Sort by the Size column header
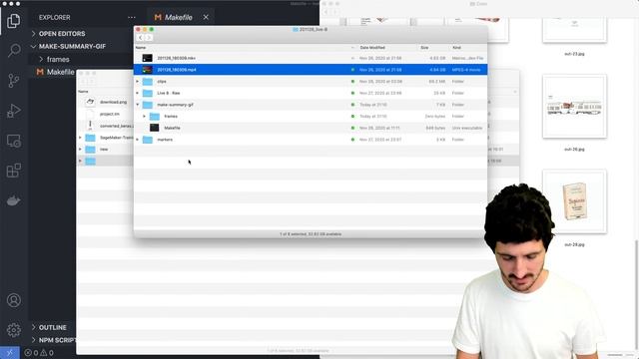639x359 pixels. (424, 48)
